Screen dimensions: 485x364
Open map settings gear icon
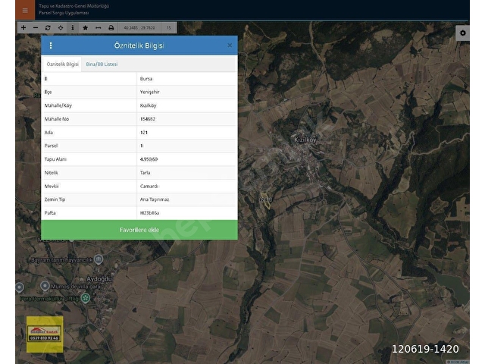coord(462,33)
